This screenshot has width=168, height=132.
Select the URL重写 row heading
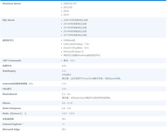[7, 89]
